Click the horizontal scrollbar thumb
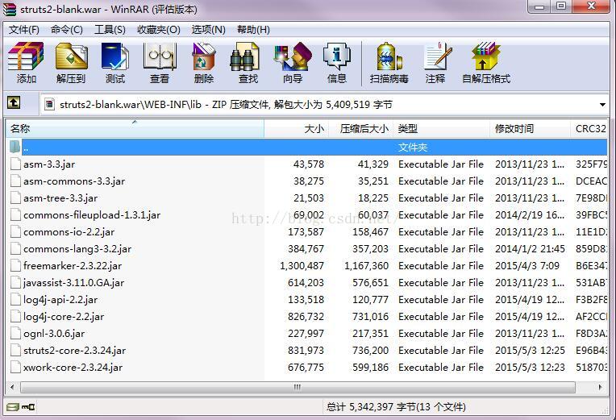616x420 pixels. point(298,387)
